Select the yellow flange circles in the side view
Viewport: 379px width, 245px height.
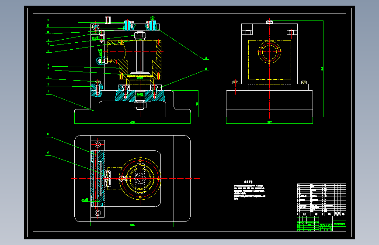click(269, 52)
